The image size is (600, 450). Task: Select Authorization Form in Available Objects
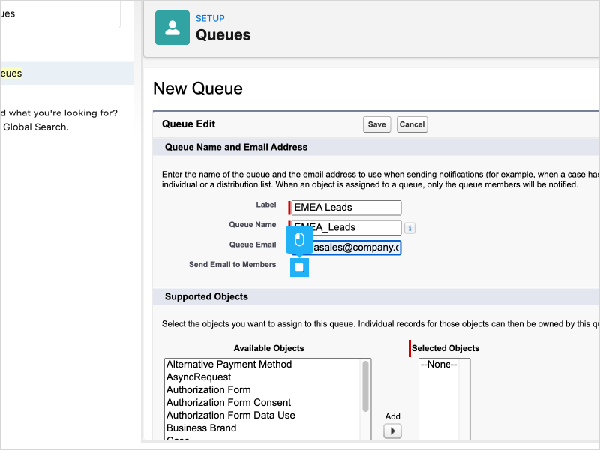click(x=208, y=389)
